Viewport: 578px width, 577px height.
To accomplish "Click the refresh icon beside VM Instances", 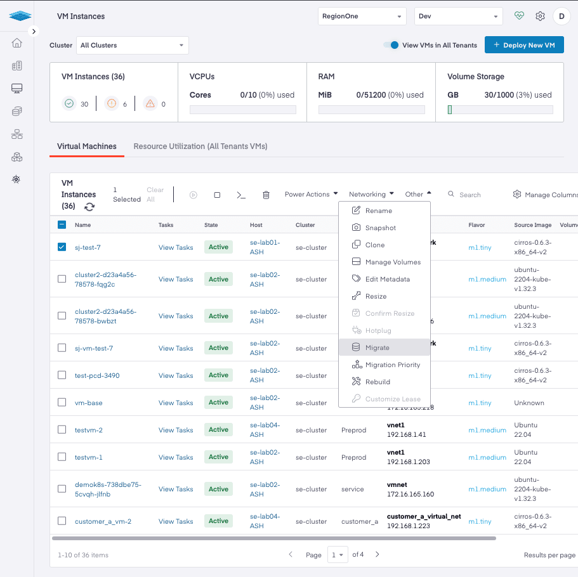I will [x=89, y=207].
